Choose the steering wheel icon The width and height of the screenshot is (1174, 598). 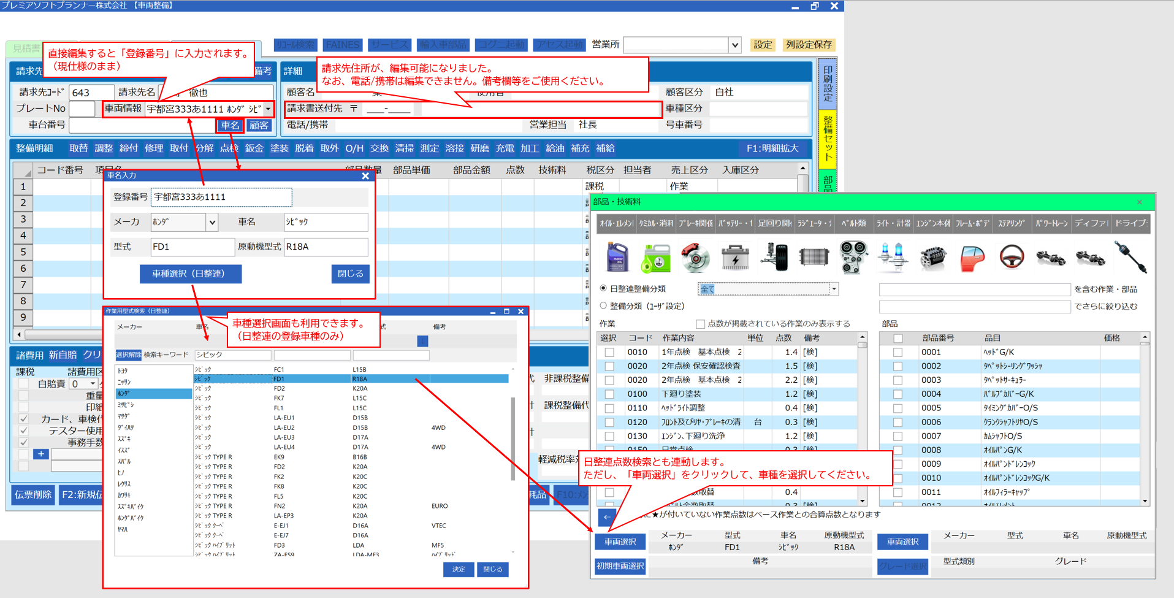click(1012, 257)
